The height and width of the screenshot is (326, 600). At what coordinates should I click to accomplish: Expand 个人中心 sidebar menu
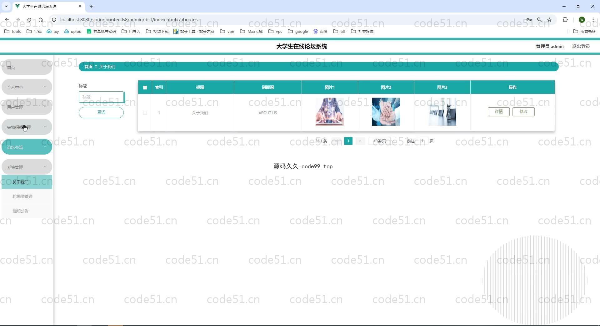pyautogui.click(x=27, y=87)
